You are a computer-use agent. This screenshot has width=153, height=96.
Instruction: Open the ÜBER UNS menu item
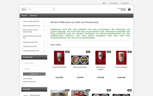[x=33, y=16]
